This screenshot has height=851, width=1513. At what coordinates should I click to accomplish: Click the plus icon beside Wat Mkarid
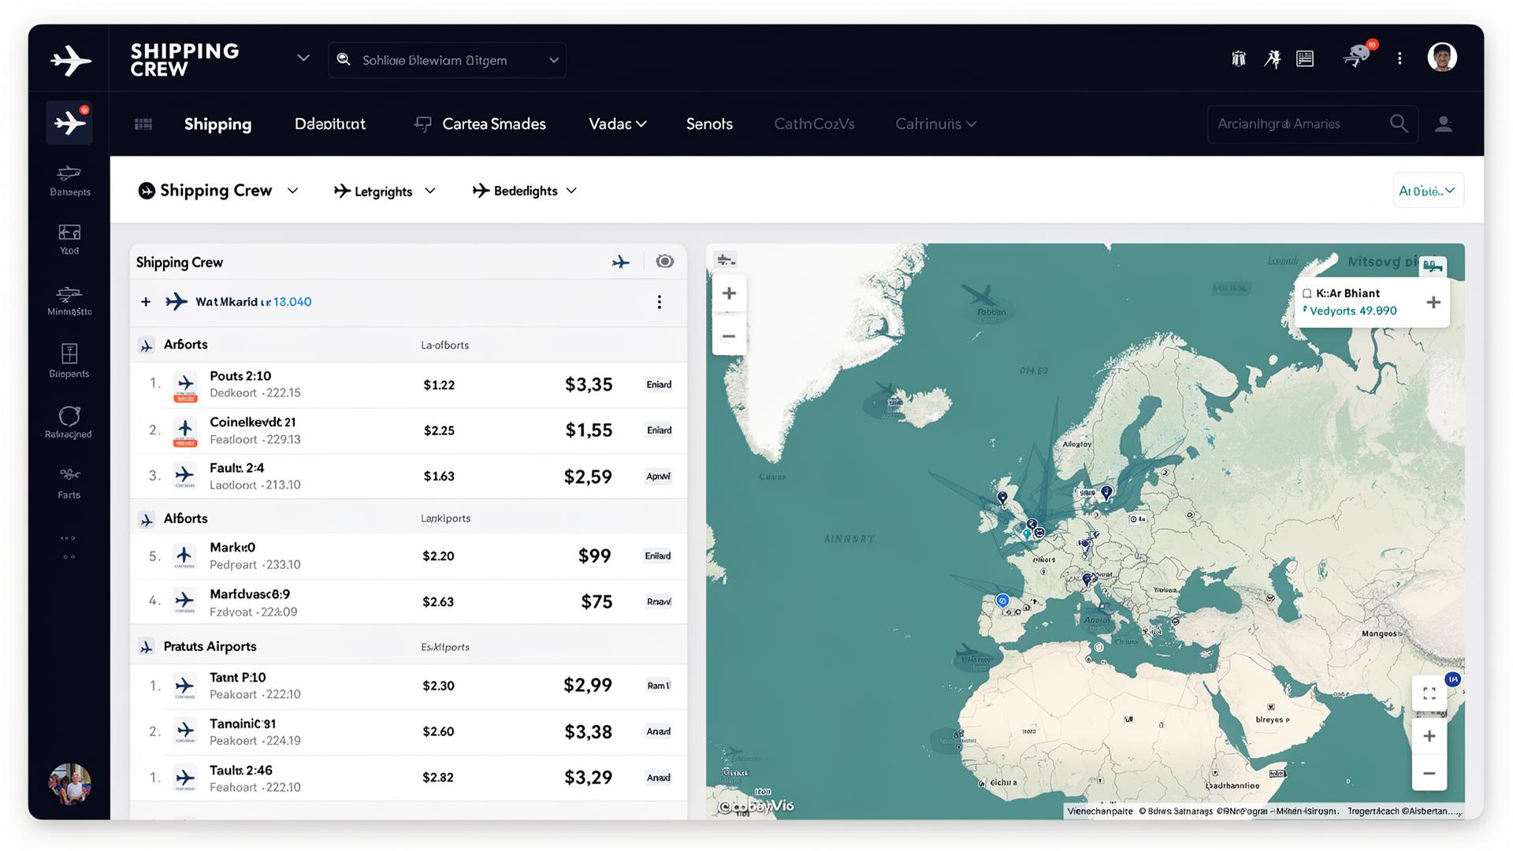coord(146,302)
